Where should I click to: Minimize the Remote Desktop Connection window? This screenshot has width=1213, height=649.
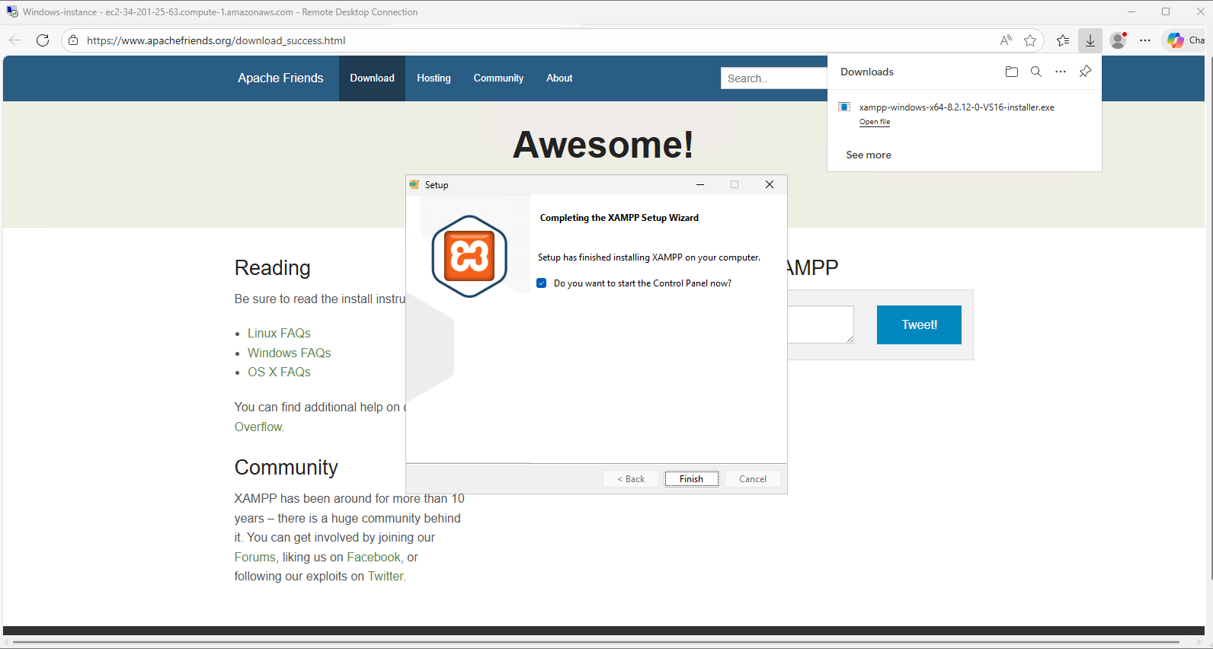(1131, 11)
